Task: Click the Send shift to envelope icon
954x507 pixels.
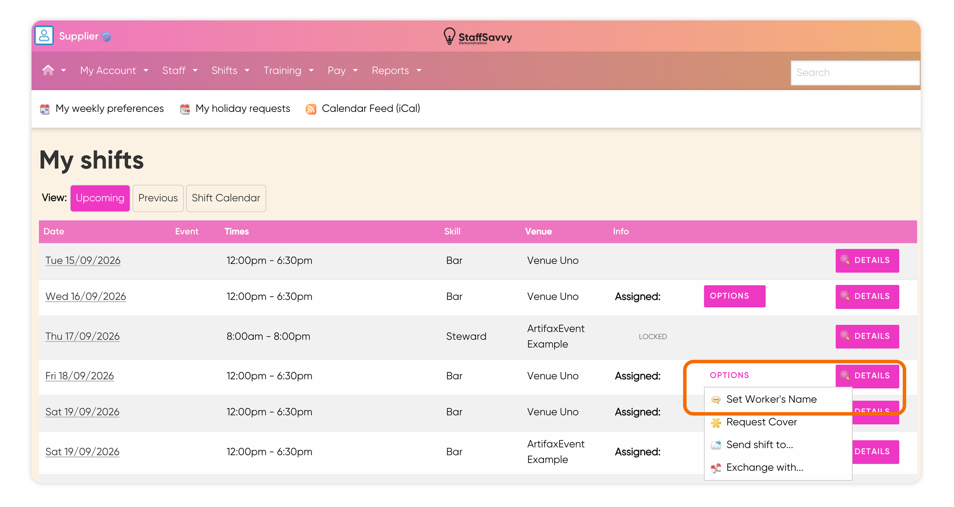Action: (716, 445)
